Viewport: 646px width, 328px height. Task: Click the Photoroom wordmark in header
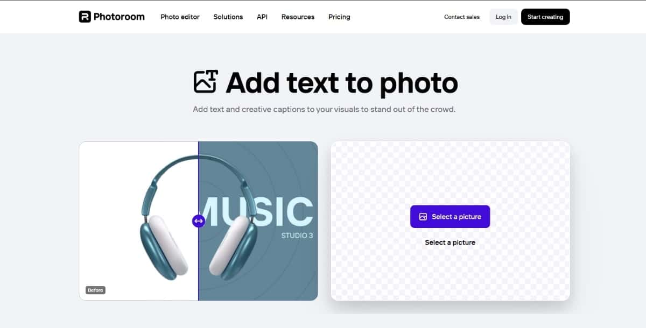[119, 17]
